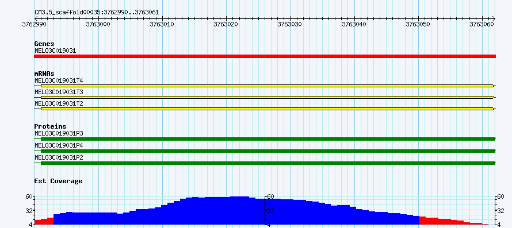
Task: Click the right-end red low-coverage histogram region
Action: (x=454, y=221)
